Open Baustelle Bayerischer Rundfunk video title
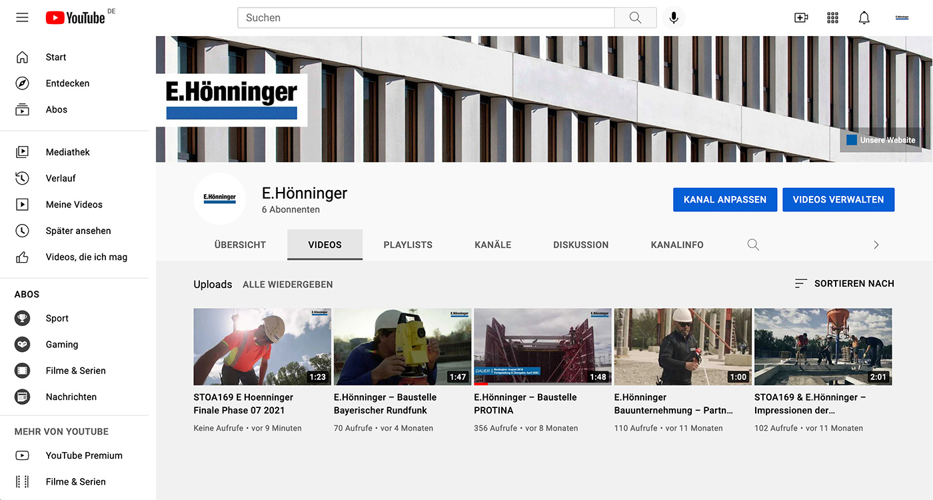Viewport: 933px width, 500px height. coord(385,404)
